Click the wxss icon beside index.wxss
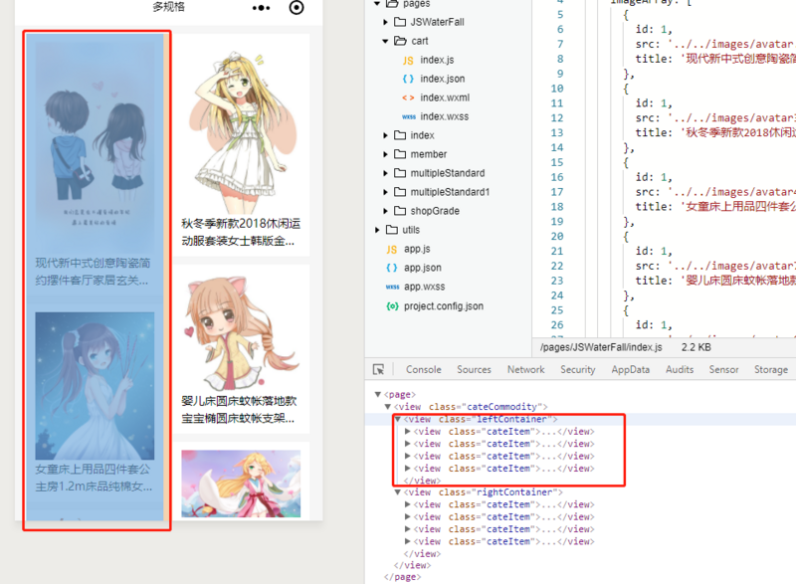The image size is (796, 584). 409,116
